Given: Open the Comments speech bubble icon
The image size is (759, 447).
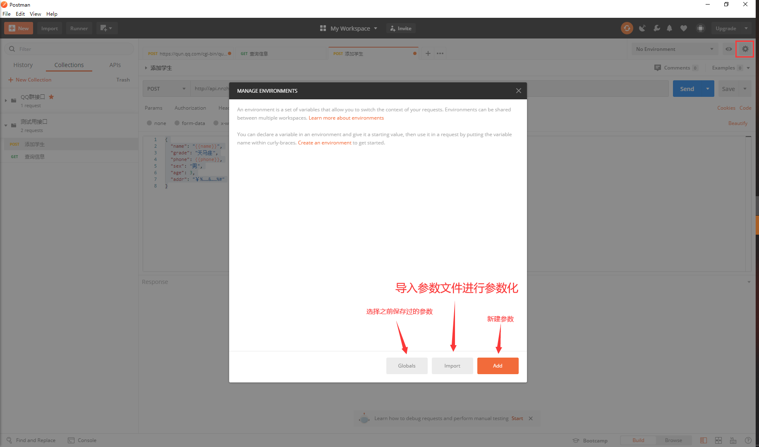Looking at the screenshot, I should point(658,67).
